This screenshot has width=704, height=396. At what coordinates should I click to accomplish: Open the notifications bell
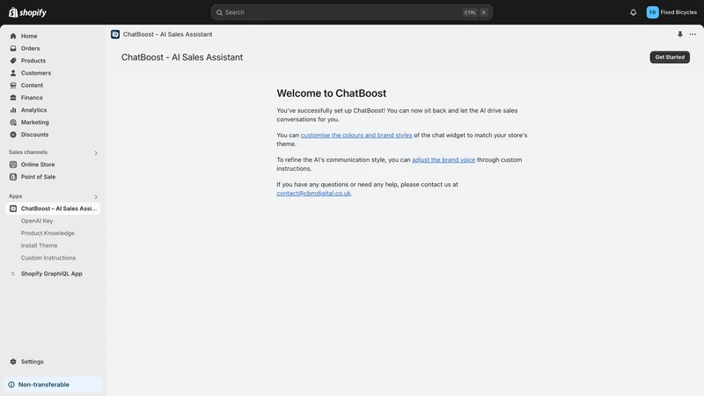pos(633,12)
